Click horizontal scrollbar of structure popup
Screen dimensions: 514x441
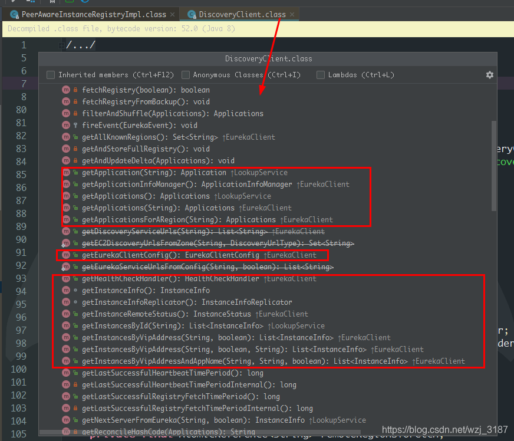point(200,432)
